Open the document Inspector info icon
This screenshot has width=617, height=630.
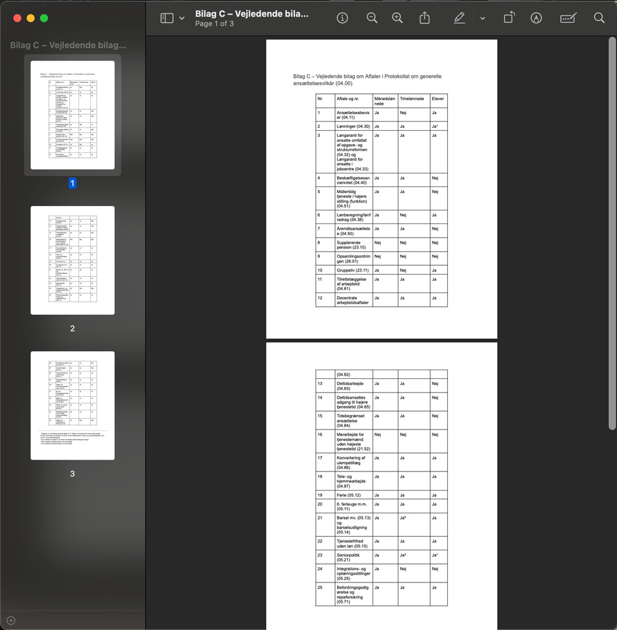tap(342, 19)
